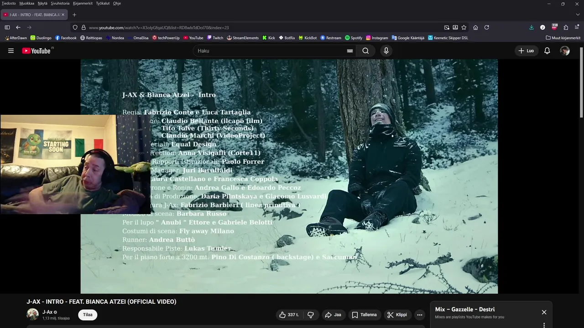Open the round J extension icon
This screenshot has width=584, height=328.
click(542, 27)
